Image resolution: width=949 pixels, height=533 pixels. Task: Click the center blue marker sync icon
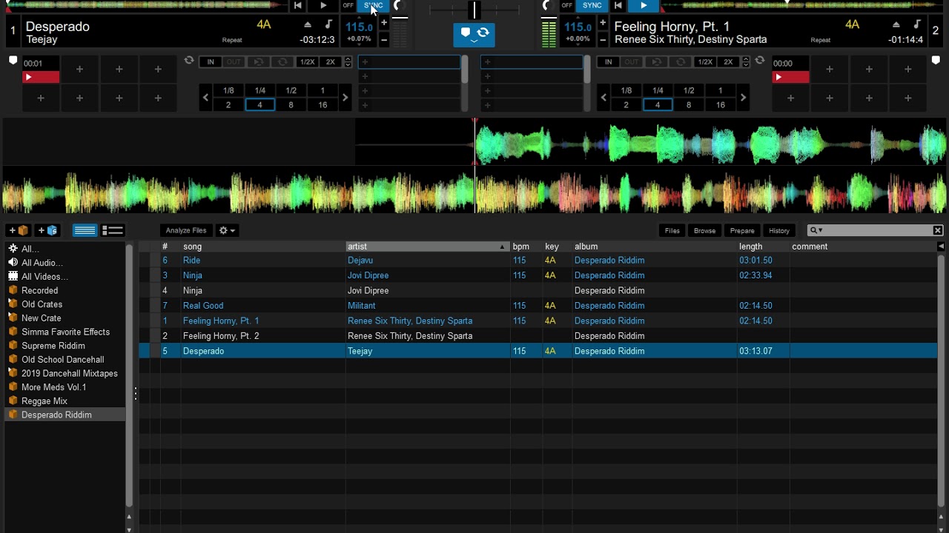coord(474,35)
